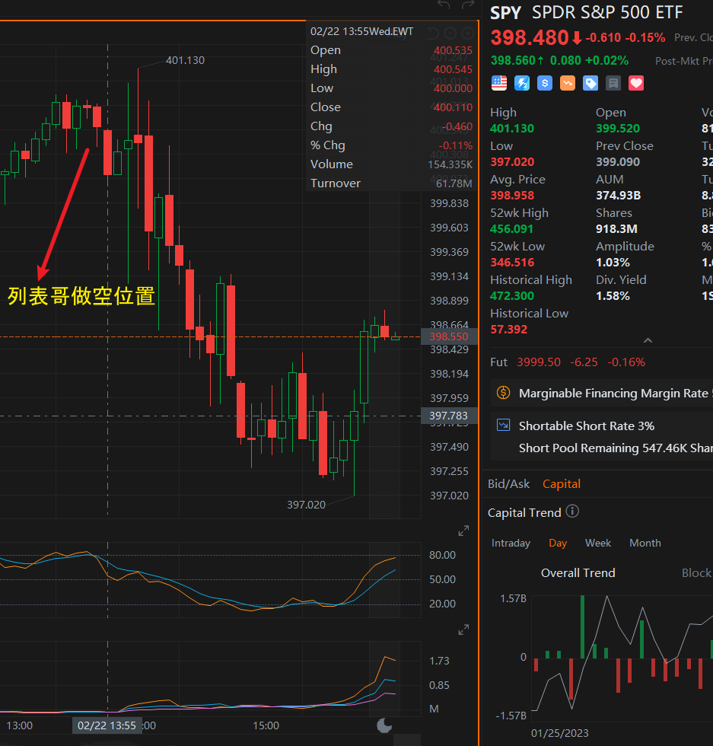The height and width of the screenshot is (746, 713).
Task: Click the Amplitude value 1.03%
Action: [613, 262]
